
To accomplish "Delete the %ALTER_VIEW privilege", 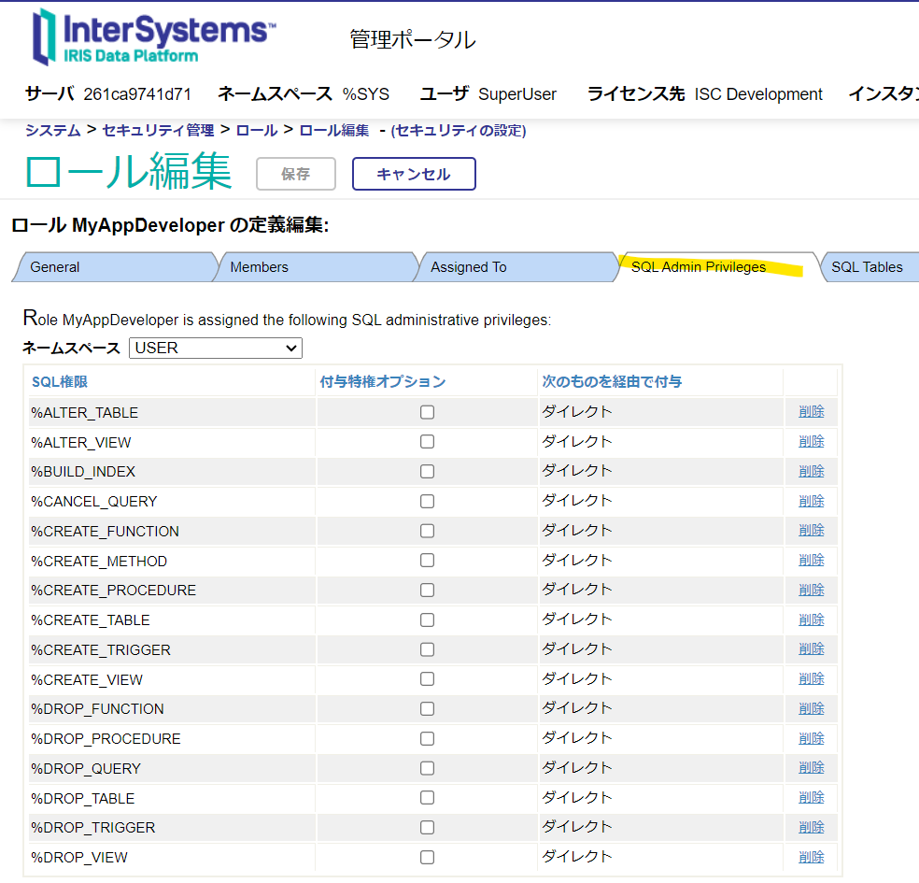I will click(x=811, y=441).
